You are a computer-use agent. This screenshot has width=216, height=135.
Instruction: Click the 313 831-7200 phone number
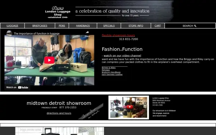click(x=129, y=39)
